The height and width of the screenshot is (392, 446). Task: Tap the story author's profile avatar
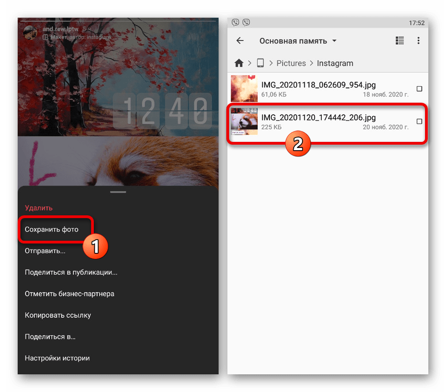[x=29, y=32]
